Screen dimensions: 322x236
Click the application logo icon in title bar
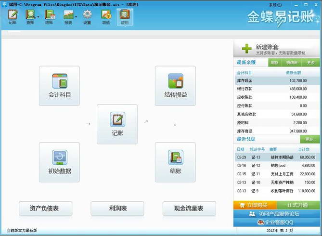pyautogui.click(x=4, y=4)
